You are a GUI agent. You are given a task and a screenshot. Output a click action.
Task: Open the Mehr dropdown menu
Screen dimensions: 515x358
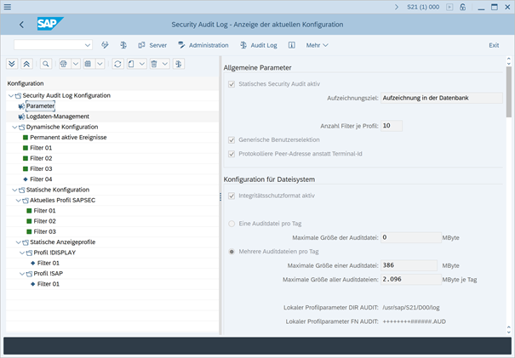(317, 45)
